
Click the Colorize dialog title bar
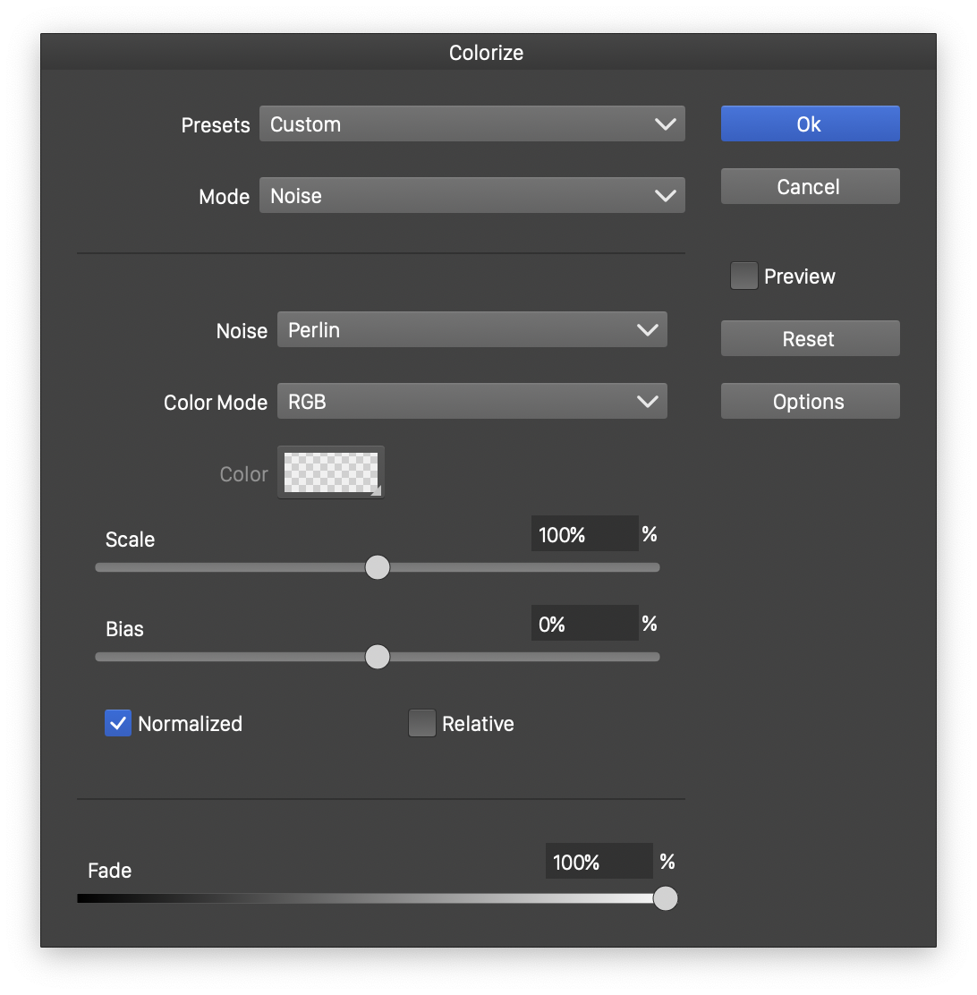(x=487, y=53)
